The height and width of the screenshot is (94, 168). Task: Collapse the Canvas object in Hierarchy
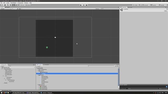pyautogui.click(x=4, y=79)
